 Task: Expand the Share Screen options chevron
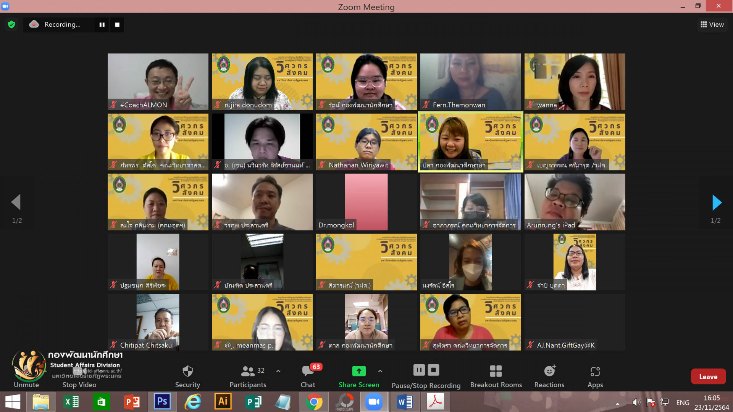pos(380,371)
